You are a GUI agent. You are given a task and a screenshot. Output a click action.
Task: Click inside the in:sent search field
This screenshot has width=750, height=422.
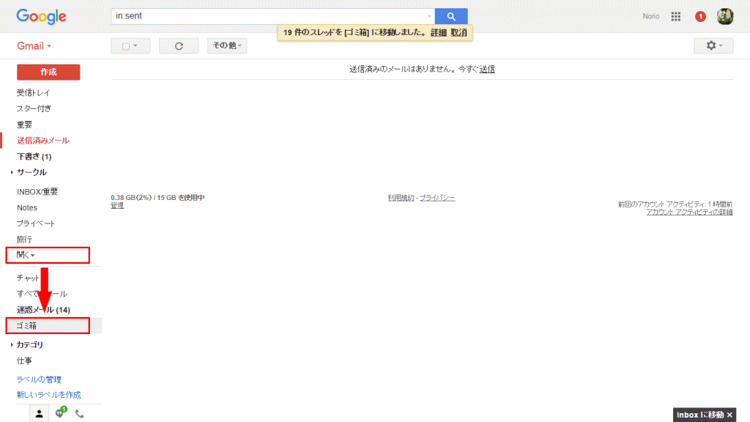click(x=267, y=16)
